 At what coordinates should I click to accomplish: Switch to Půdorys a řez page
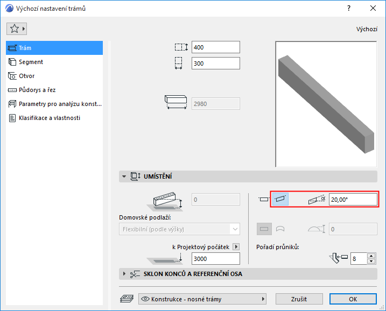coord(54,90)
